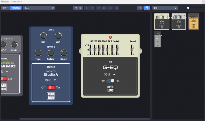Screen dimensions: 205x121
Task: Open the Blues preset dropdown
Action: [39, 8]
